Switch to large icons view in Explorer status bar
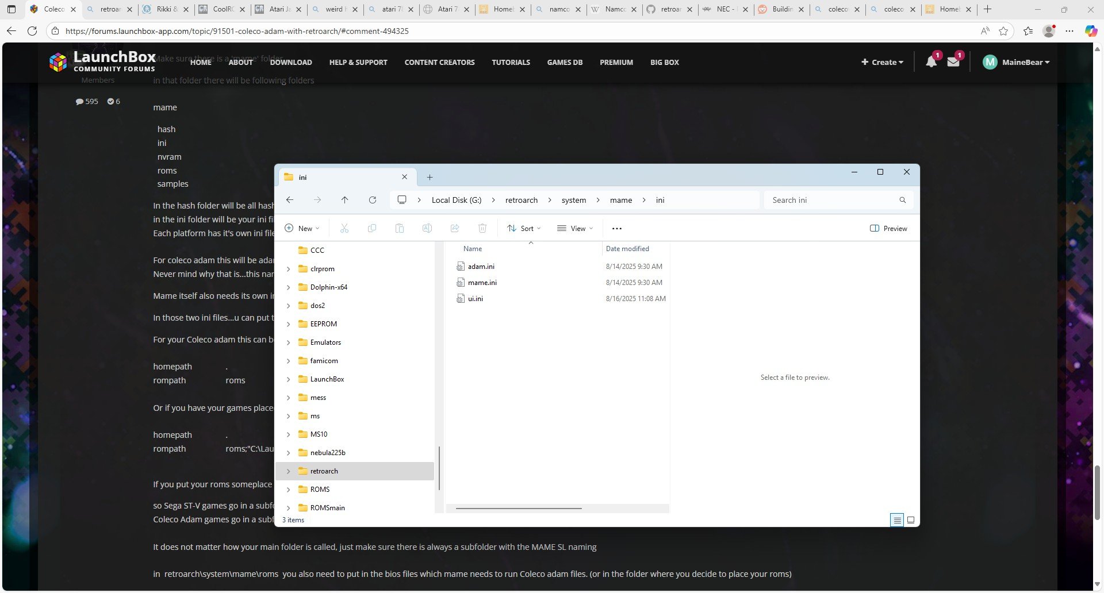The image size is (1104, 593). [911, 520]
